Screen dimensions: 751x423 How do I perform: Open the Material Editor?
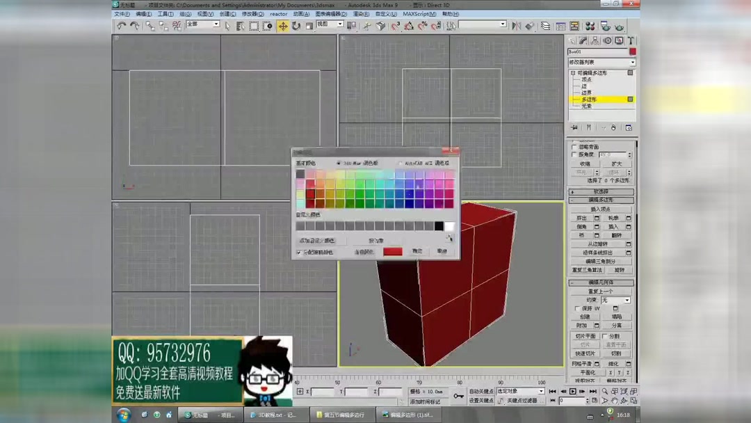click(590, 26)
